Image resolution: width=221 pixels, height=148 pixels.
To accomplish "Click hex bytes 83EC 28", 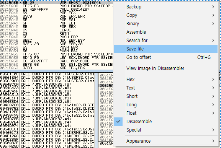I will pos(31,44).
